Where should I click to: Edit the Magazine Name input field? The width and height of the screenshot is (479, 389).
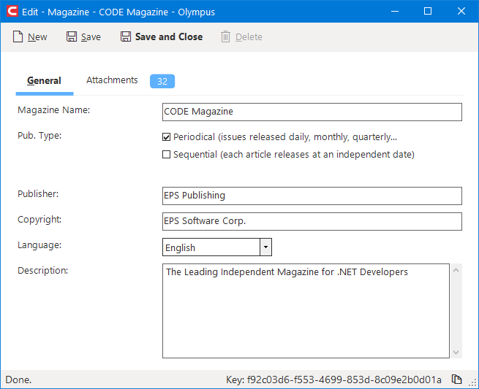[x=312, y=112]
